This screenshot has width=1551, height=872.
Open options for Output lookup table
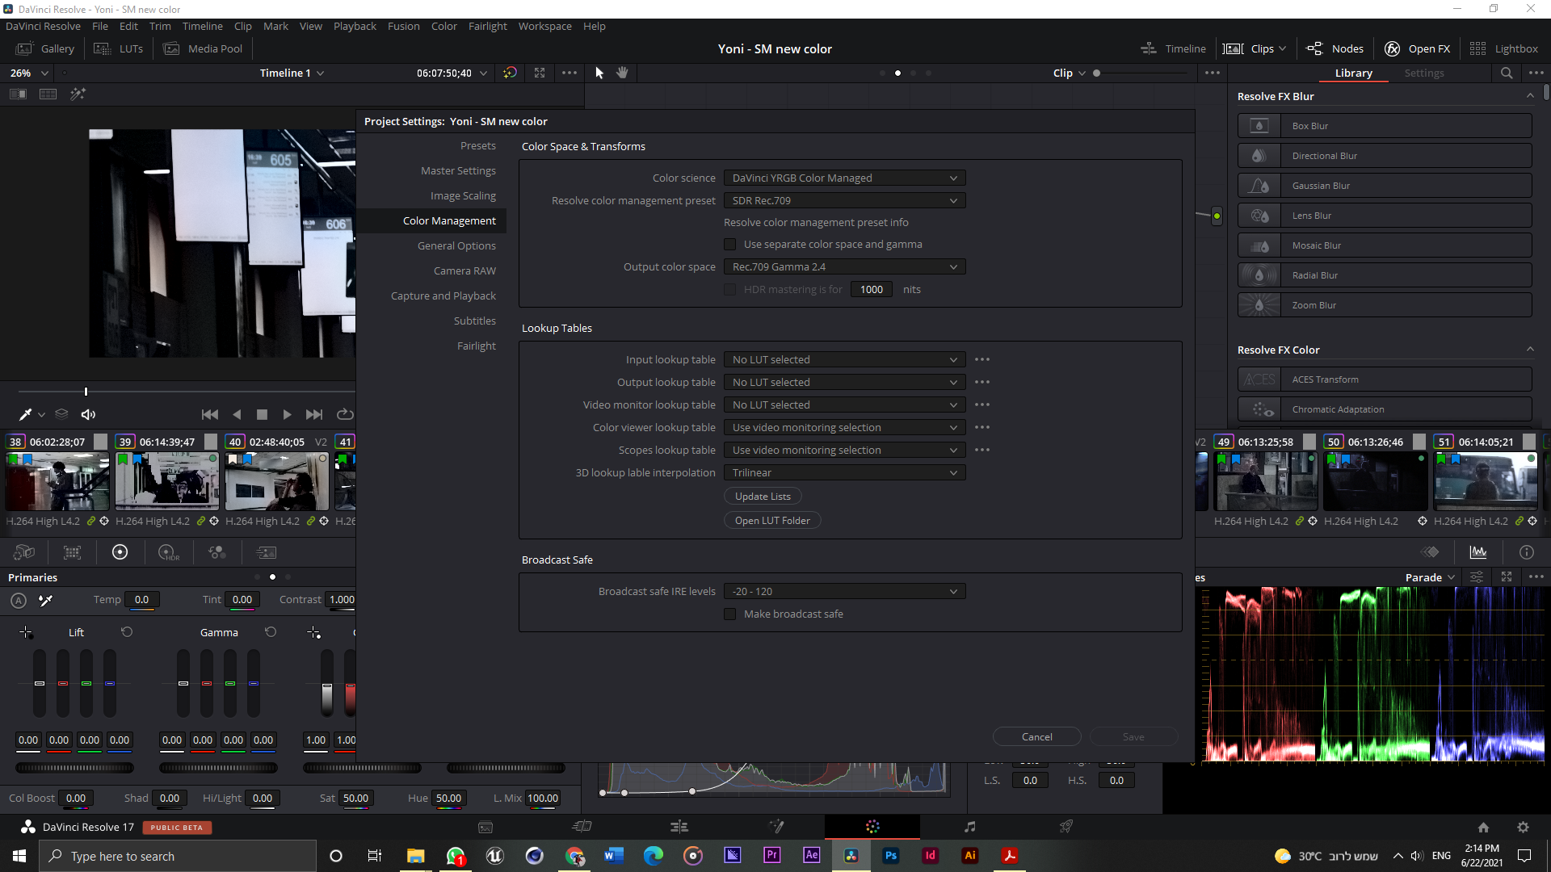[982, 382]
